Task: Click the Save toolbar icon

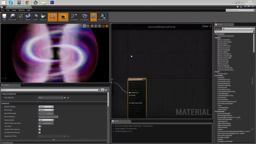Action: pos(4,17)
